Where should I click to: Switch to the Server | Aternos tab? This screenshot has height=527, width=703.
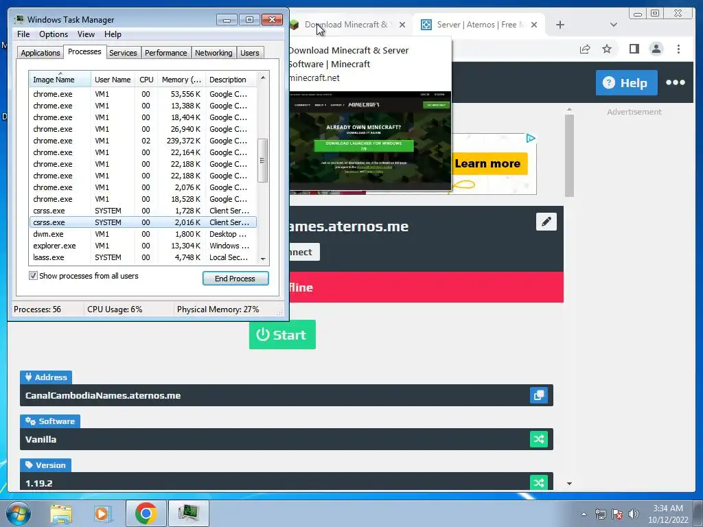pyautogui.click(x=479, y=25)
